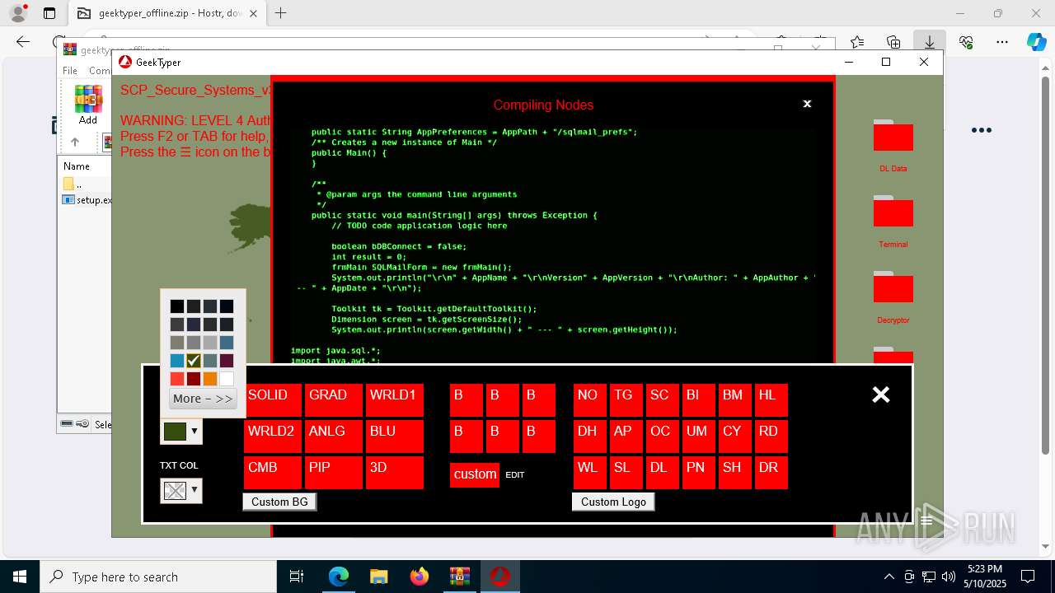This screenshot has width=1055, height=593.
Task: Select the GRAD background option
Action: pos(334,399)
